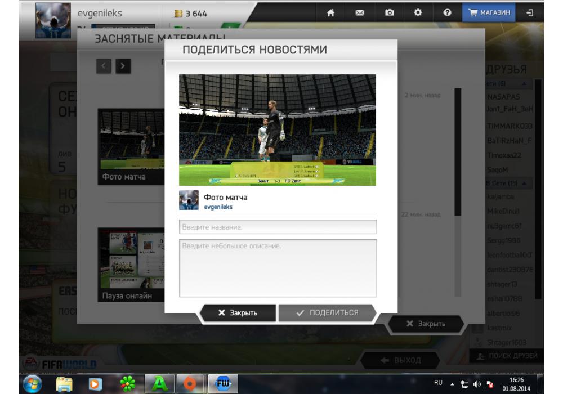This screenshot has height=394, width=563.
Task: Select friend MikeDinull
Action: coord(503,211)
